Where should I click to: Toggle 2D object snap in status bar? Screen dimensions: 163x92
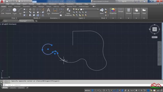point(117,90)
